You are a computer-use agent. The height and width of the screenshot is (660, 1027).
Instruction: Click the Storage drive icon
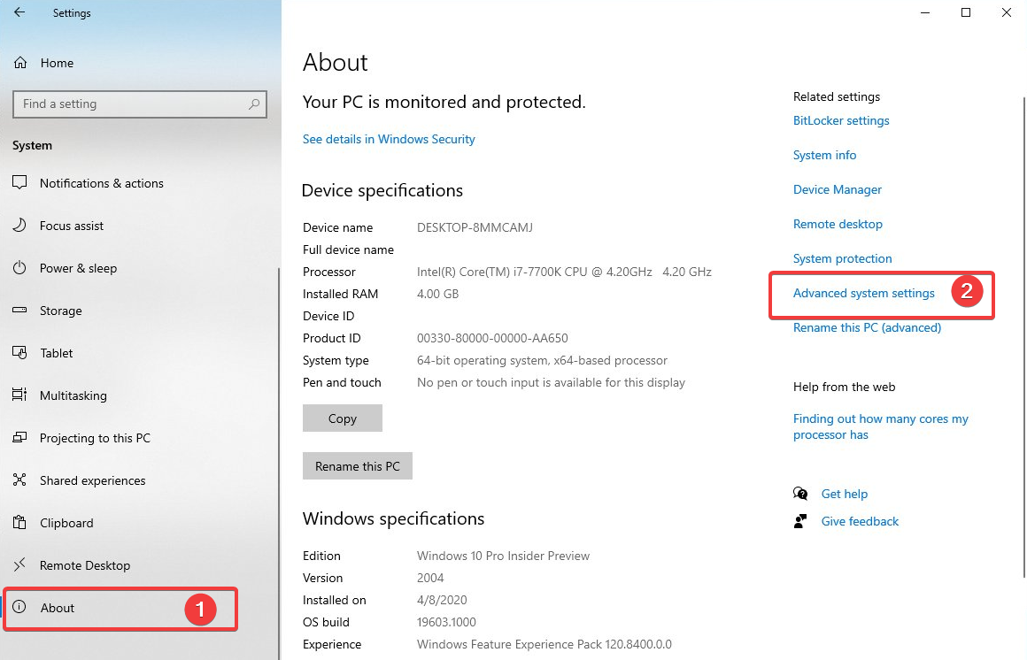click(x=19, y=310)
